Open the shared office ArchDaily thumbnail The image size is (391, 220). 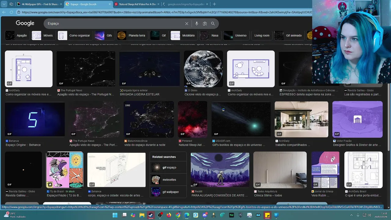coord(301,119)
